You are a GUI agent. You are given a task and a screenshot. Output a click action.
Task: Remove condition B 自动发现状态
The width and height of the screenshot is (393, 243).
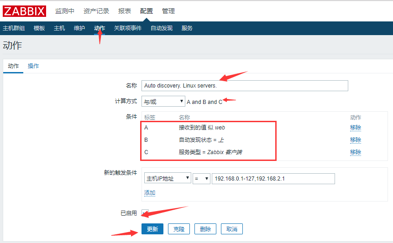click(356, 140)
